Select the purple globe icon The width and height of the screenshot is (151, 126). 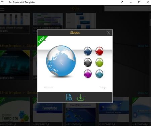[88, 74]
